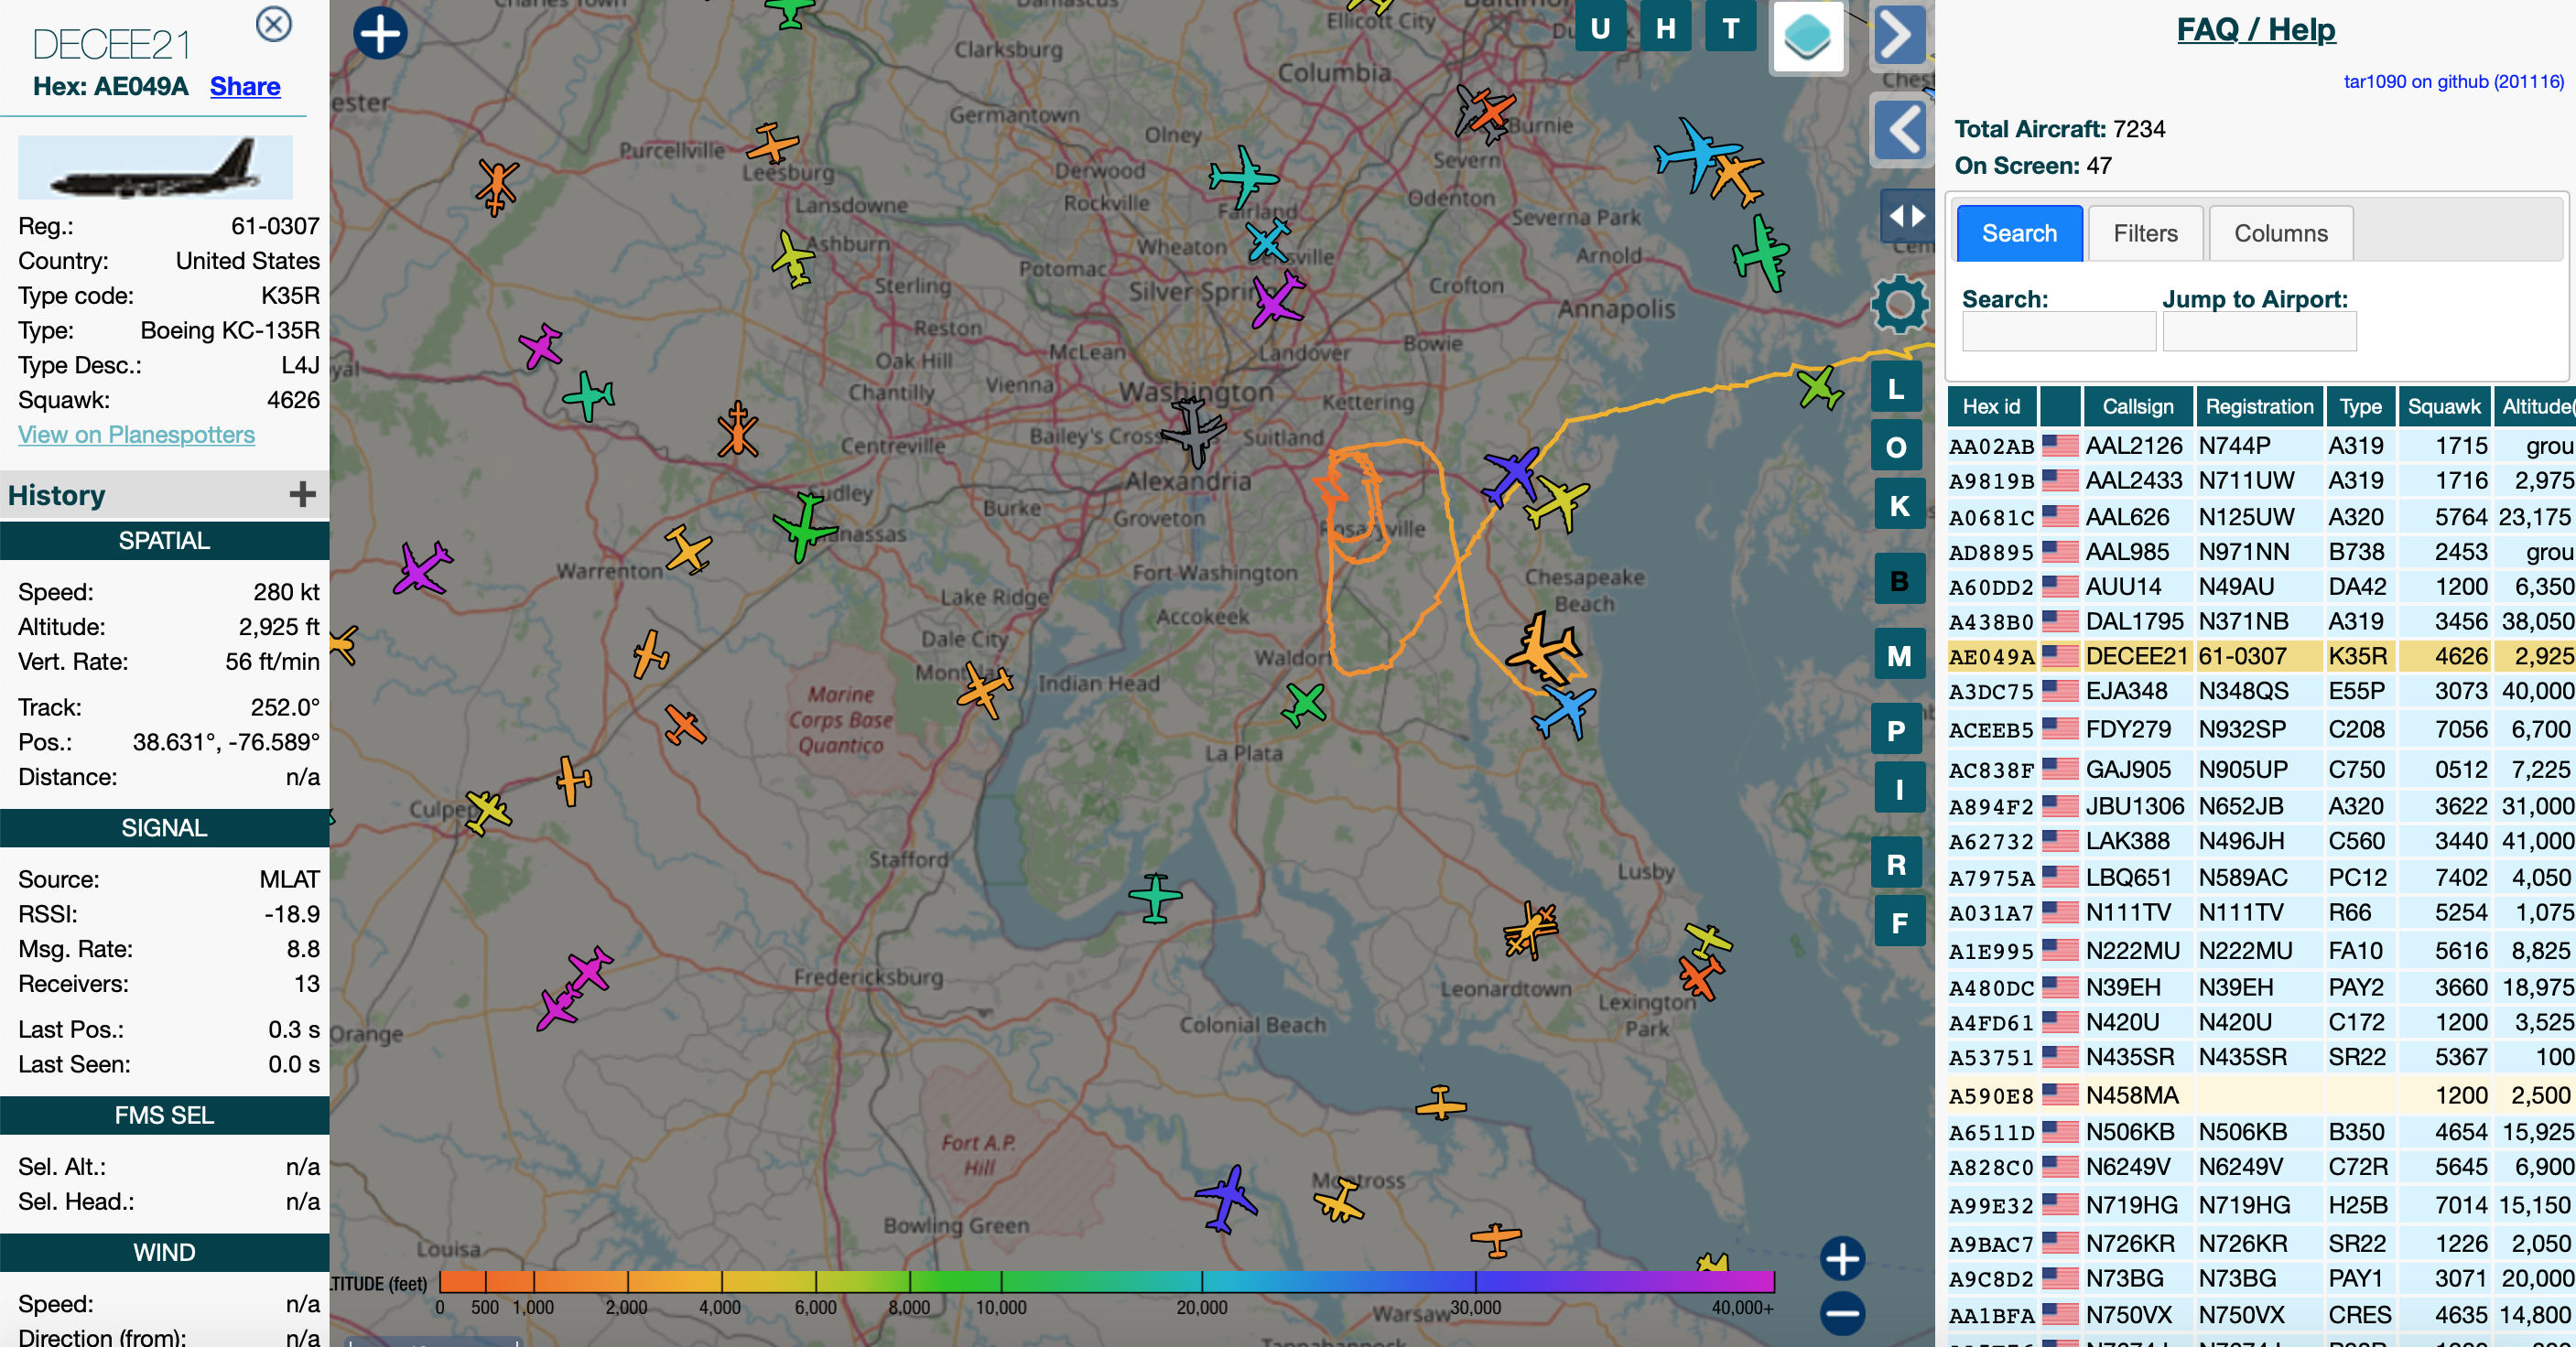Click the round plus button at map top-left

380,33
